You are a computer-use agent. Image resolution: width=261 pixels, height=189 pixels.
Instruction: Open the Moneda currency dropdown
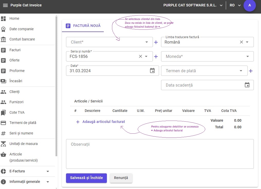pos(248,56)
